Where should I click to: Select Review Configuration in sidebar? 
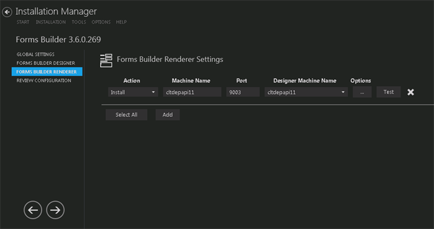pos(43,80)
